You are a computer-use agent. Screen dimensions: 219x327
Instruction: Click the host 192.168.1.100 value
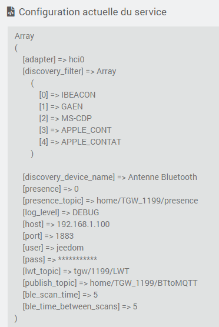[x=83, y=224]
